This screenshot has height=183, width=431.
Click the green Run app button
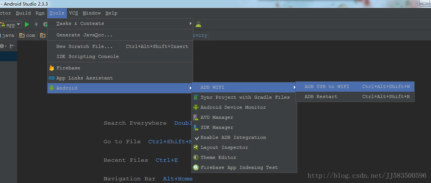click(27, 24)
